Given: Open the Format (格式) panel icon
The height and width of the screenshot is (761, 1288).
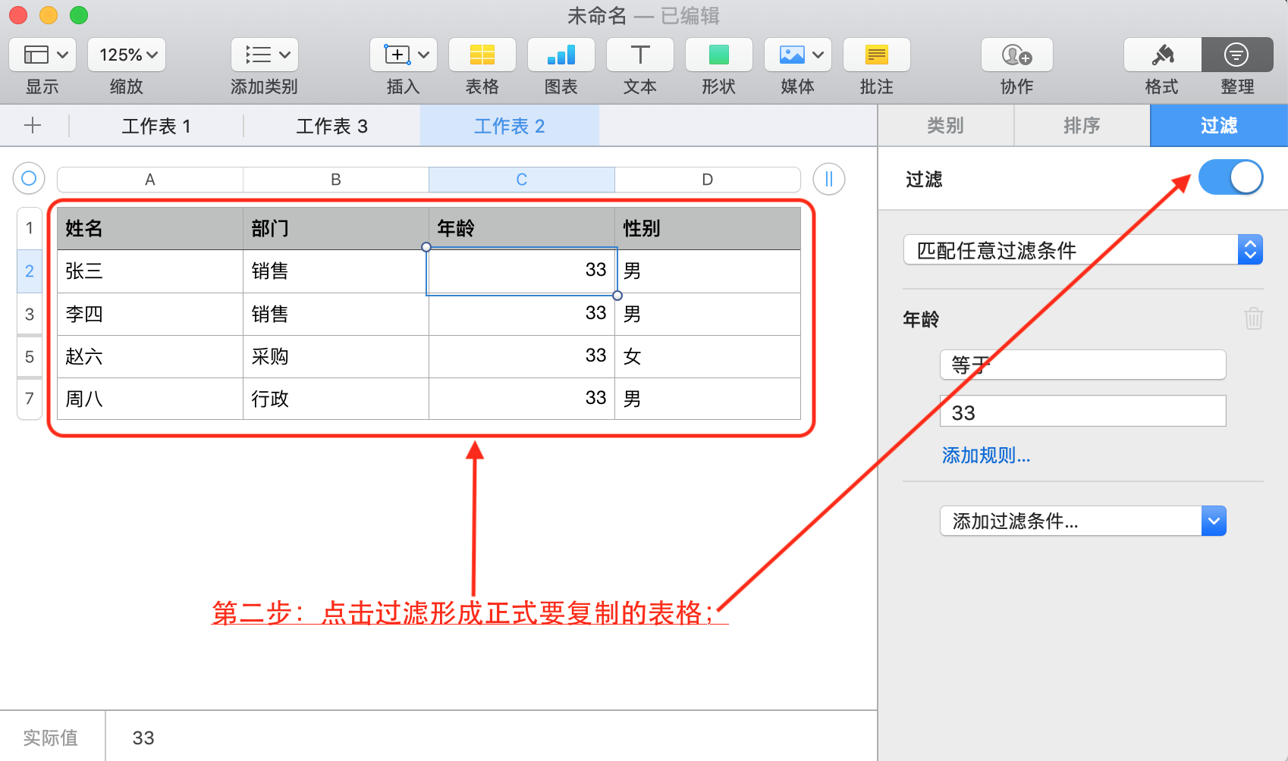Looking at the screenshot, I should (1162, 55).
